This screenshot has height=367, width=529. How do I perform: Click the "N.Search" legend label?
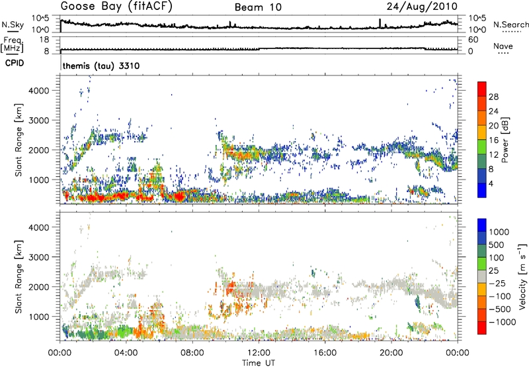[x=510, y=25]
